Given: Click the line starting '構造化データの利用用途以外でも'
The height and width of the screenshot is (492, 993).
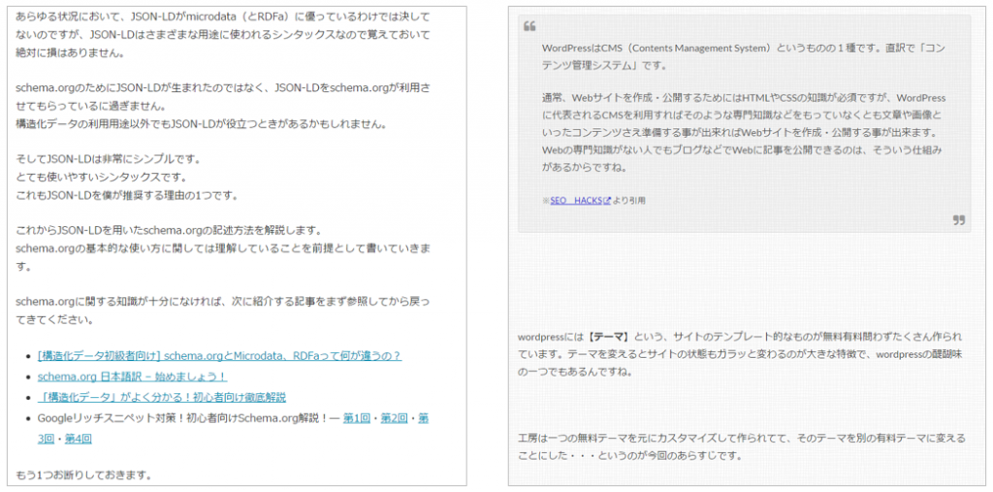Looking at the screenshot, I should [x=201, y=123].
